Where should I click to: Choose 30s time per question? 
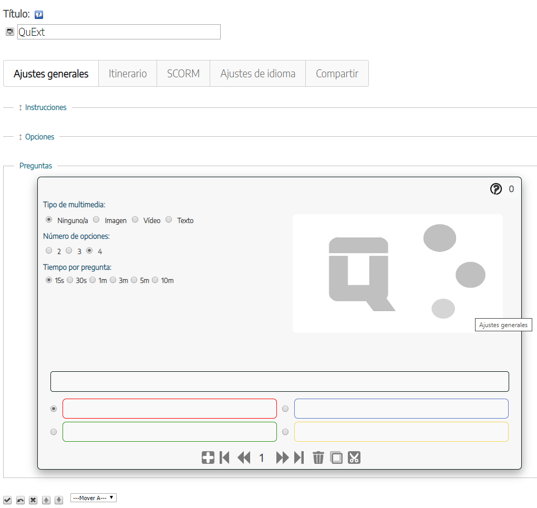[70, 280]
